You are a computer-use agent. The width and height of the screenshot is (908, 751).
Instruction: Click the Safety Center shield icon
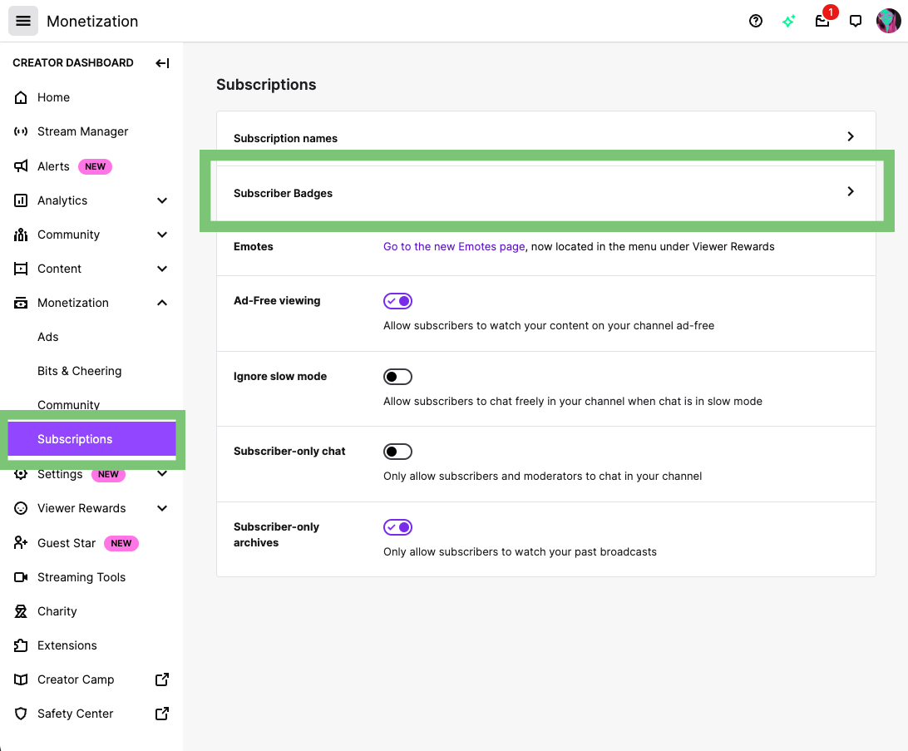click(21, 714)
